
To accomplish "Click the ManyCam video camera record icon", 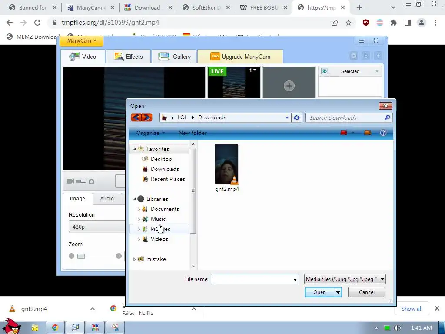I will click(70, 181).
